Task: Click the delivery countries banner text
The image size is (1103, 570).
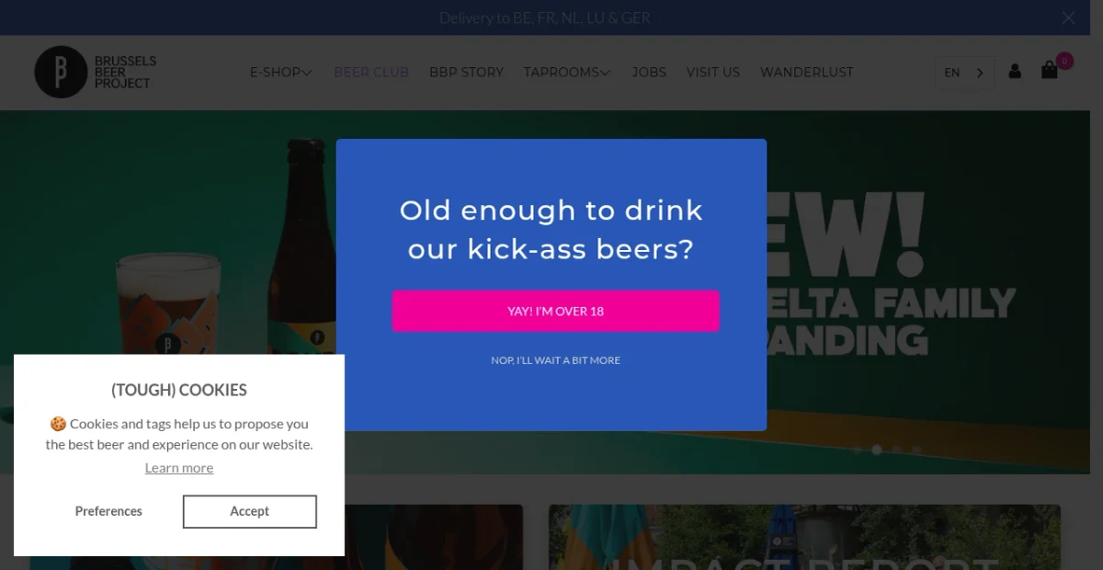Action: click(x=545, y=17)
